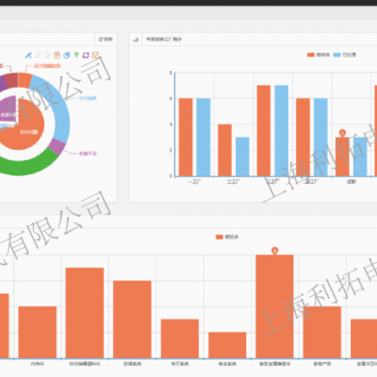Click the blue bar for 二工厂
This screenshot has width=377, height=377.
tap(242, 156)
